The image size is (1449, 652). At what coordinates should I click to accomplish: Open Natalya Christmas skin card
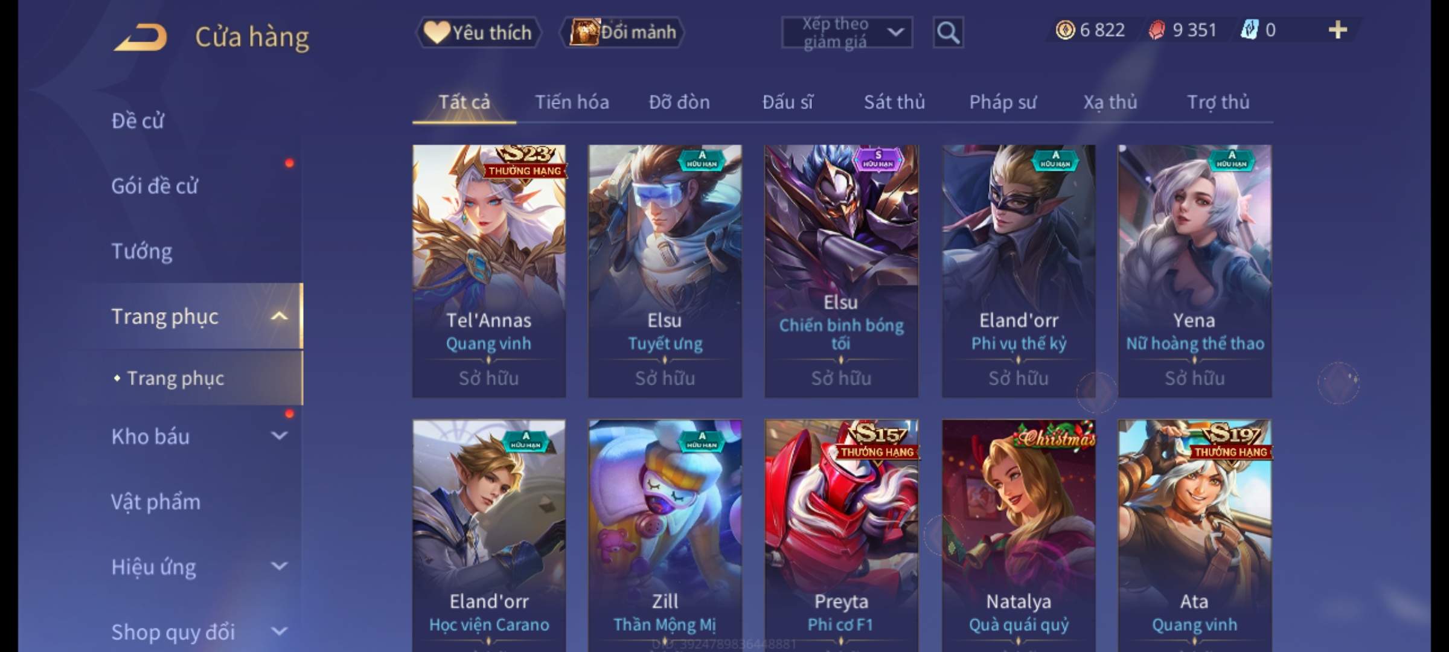point(1019,535)
